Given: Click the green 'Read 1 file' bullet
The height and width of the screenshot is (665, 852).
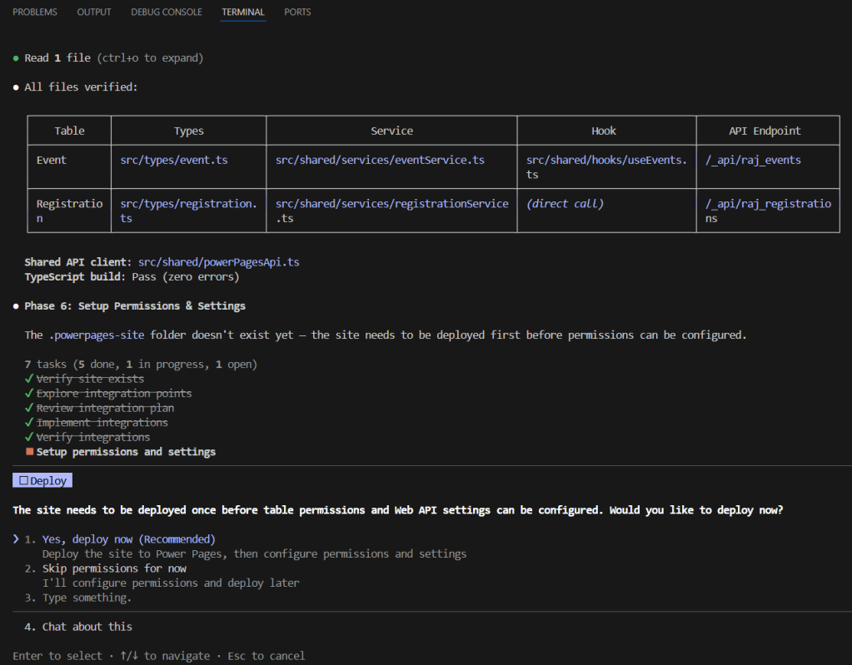Looking at the screenshot, I should [16, 58].
